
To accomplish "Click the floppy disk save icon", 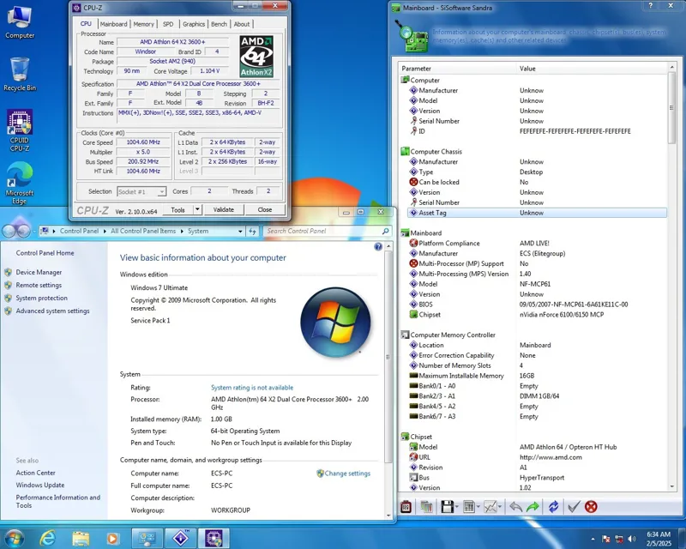I will point(447,507).
